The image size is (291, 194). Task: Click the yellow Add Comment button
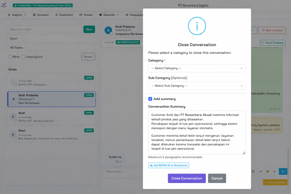point(275,182)
